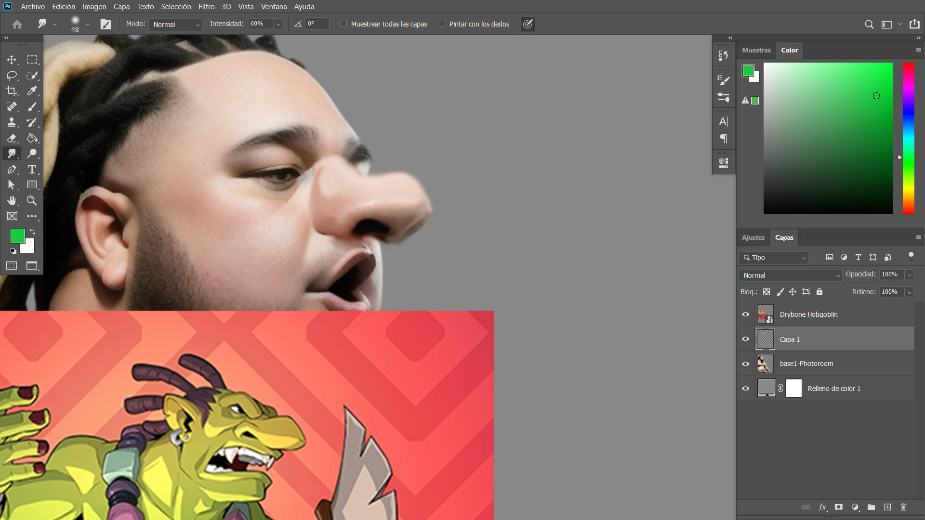Click the hue spectrum slider bar
The width and height of the screenshot is (925, 520).
pos(908,138)
